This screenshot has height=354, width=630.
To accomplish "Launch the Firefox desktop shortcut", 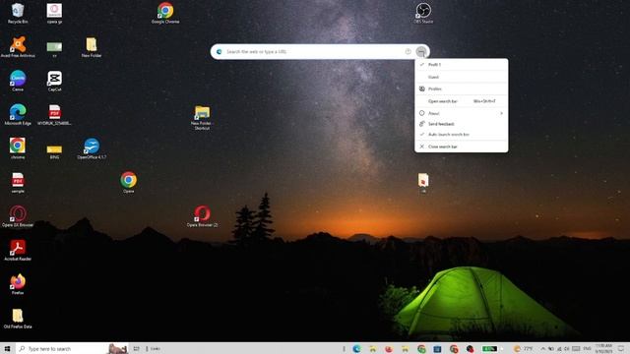I will click(x=18, y=284).
